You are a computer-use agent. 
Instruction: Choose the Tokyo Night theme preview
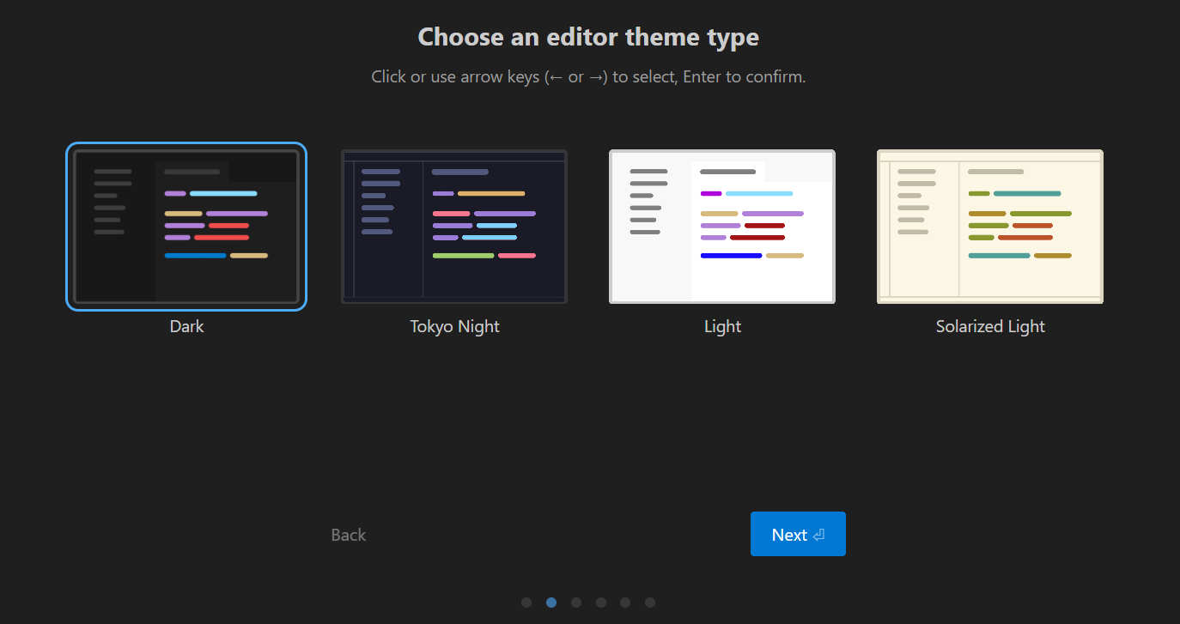[x=454, y=227]
